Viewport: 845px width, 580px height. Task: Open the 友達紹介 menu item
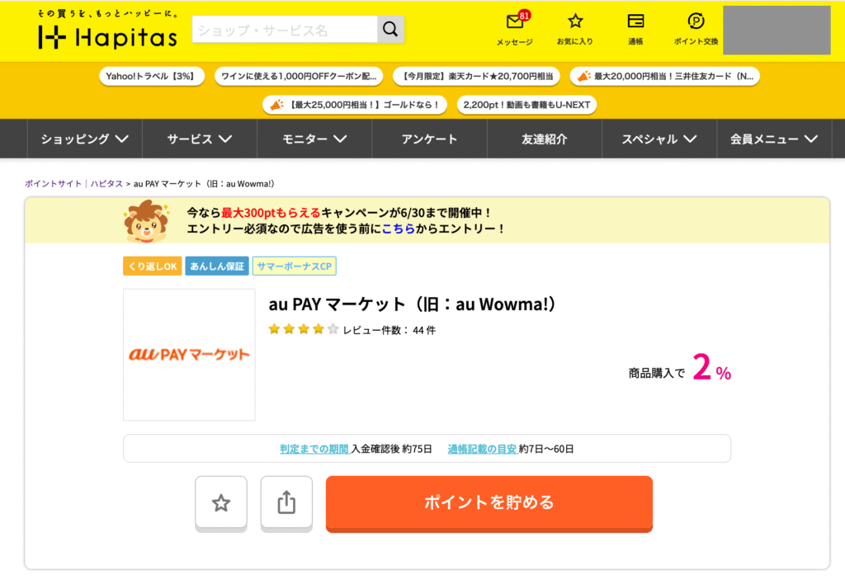click(545, 139)
